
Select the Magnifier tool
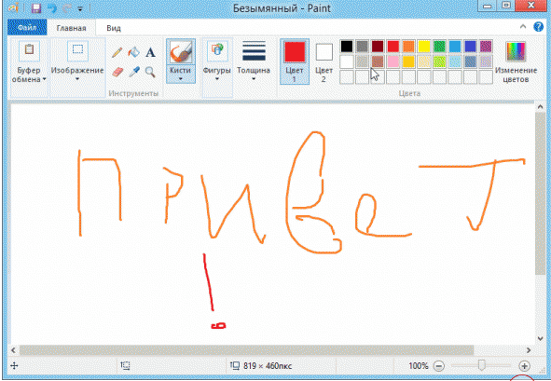click(x=150, y=72)
